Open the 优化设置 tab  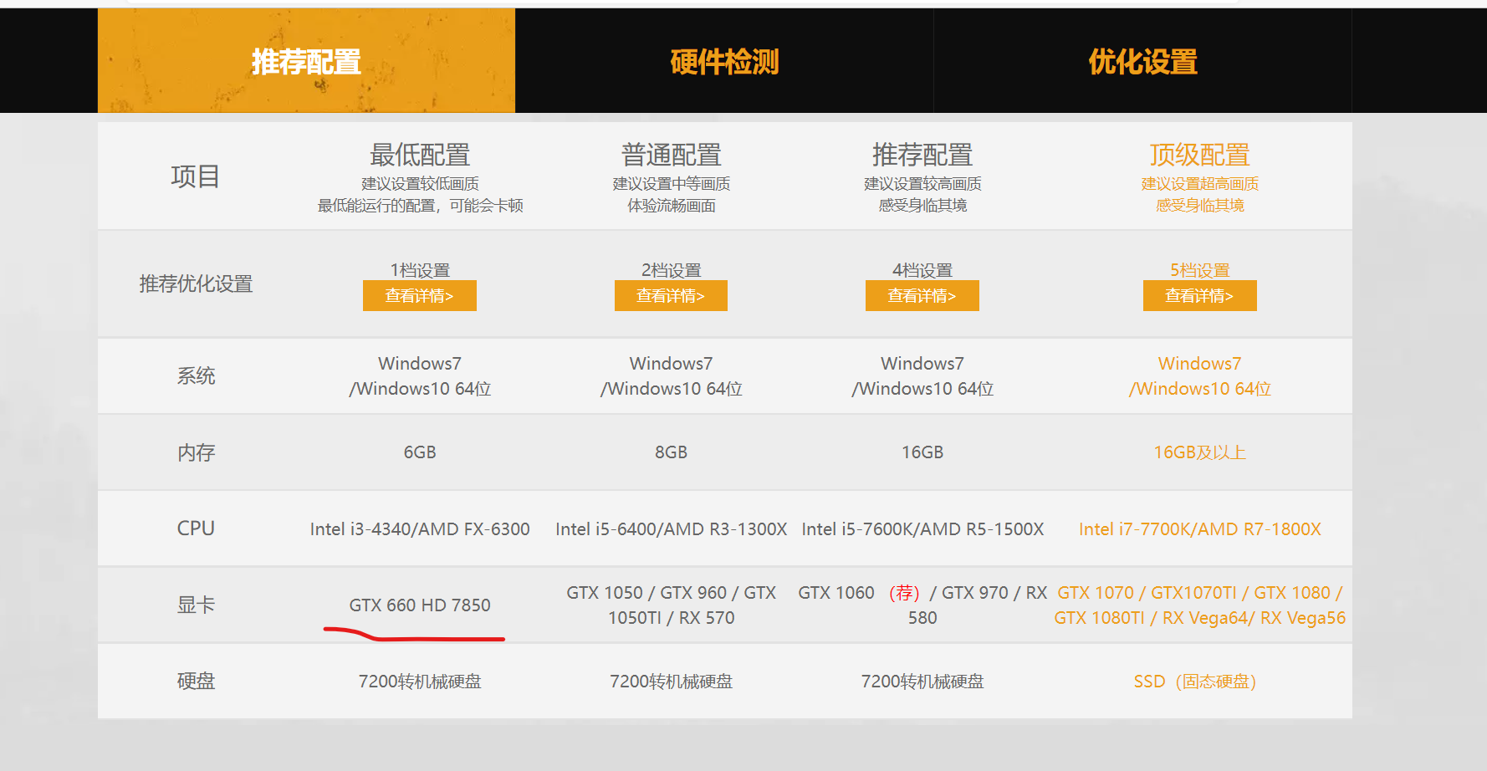tap(1142, 61)
